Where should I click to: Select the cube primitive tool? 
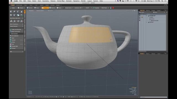click(11, 12)
